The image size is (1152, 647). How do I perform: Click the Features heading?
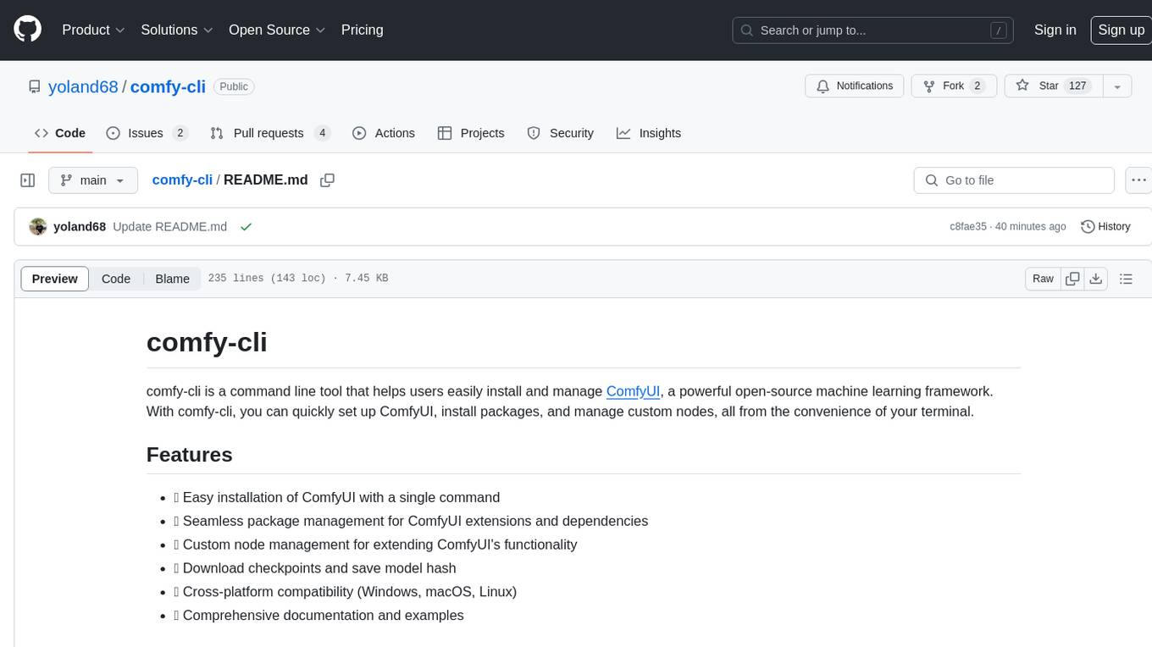[x=189, y=455]
